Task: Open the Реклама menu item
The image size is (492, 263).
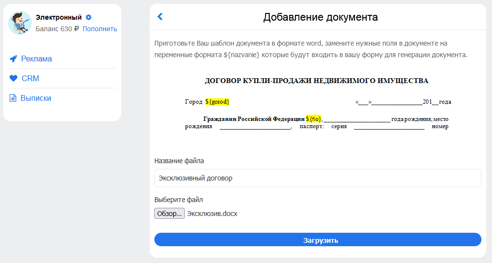Action: coord(37,59)
